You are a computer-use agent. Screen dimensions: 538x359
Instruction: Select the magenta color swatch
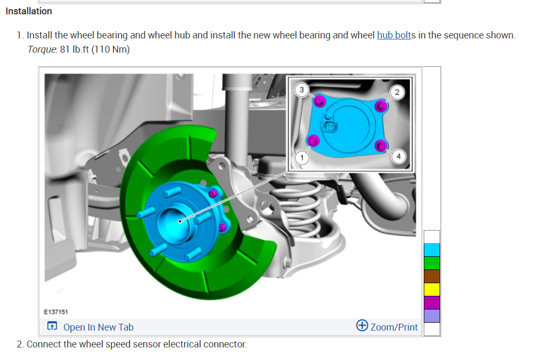pyautogui.click(x=432, y=303)
